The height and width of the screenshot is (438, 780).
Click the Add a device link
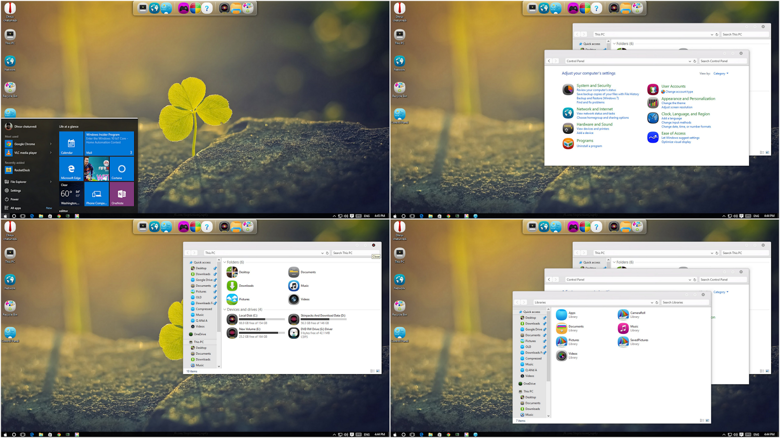[585, 133]
